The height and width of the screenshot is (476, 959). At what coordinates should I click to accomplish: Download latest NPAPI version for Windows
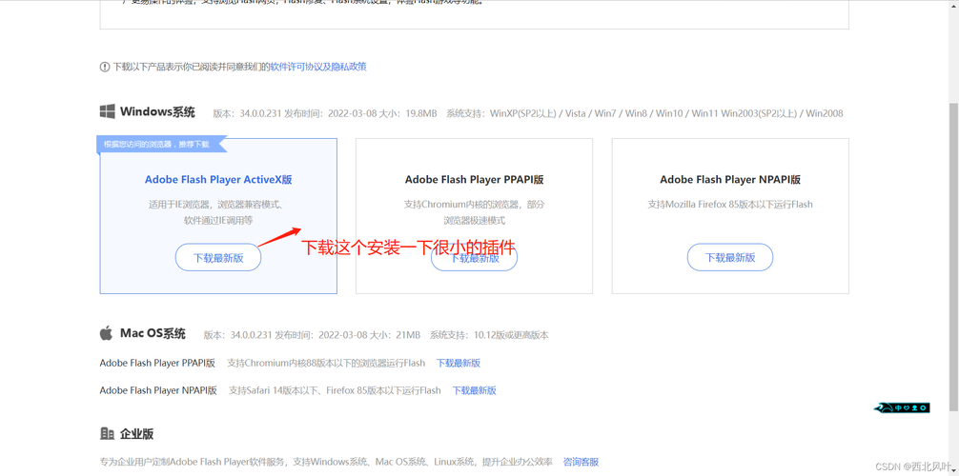coord(730,257)
